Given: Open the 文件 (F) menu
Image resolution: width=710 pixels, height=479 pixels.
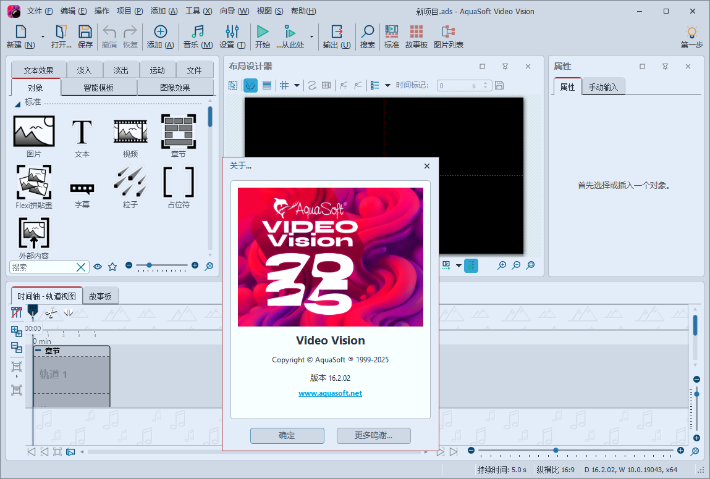Looking at the screenshot, I should tap(40, 11).
